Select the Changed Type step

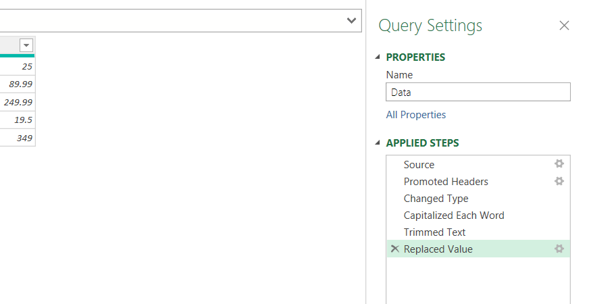tap(478, 199)
